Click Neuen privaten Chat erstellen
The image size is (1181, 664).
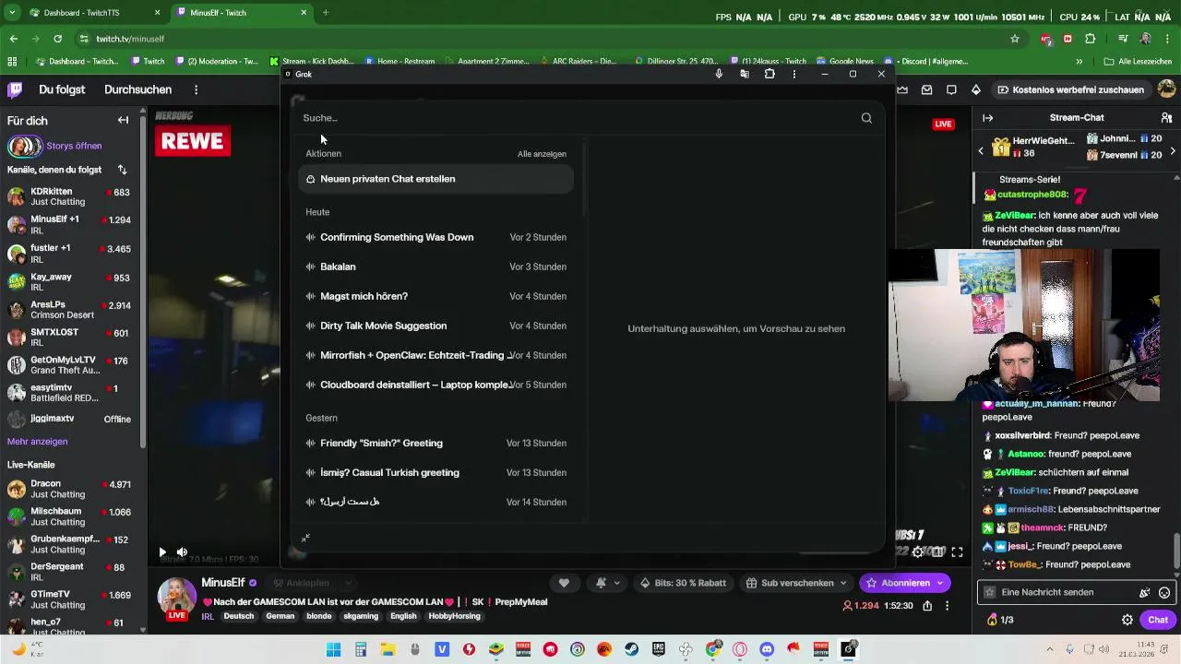click(x=435, y=179)
